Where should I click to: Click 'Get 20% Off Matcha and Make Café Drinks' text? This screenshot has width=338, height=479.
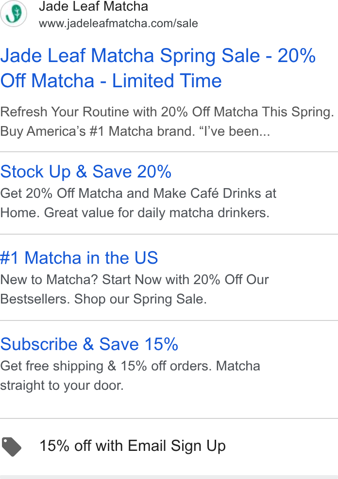click(138, 193)
